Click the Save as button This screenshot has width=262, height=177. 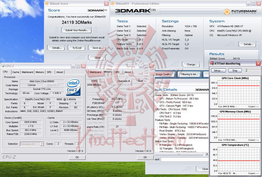pos(98,48)
